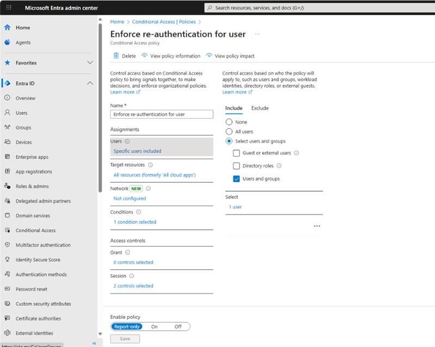Switch to the Exclude tab
435x347 pixels.
tap(260, 108)
